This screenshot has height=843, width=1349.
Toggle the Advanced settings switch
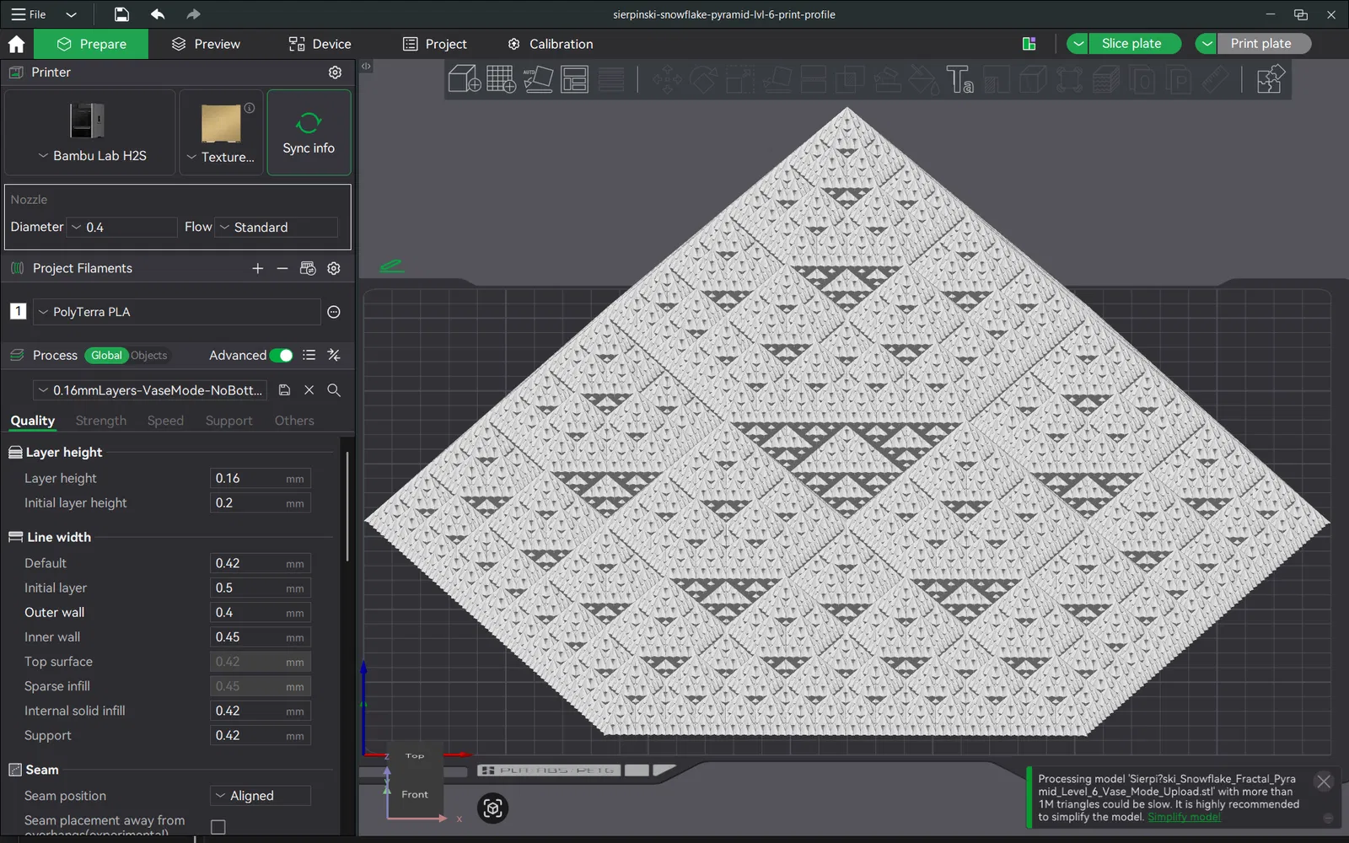click(x=282, y=356)
